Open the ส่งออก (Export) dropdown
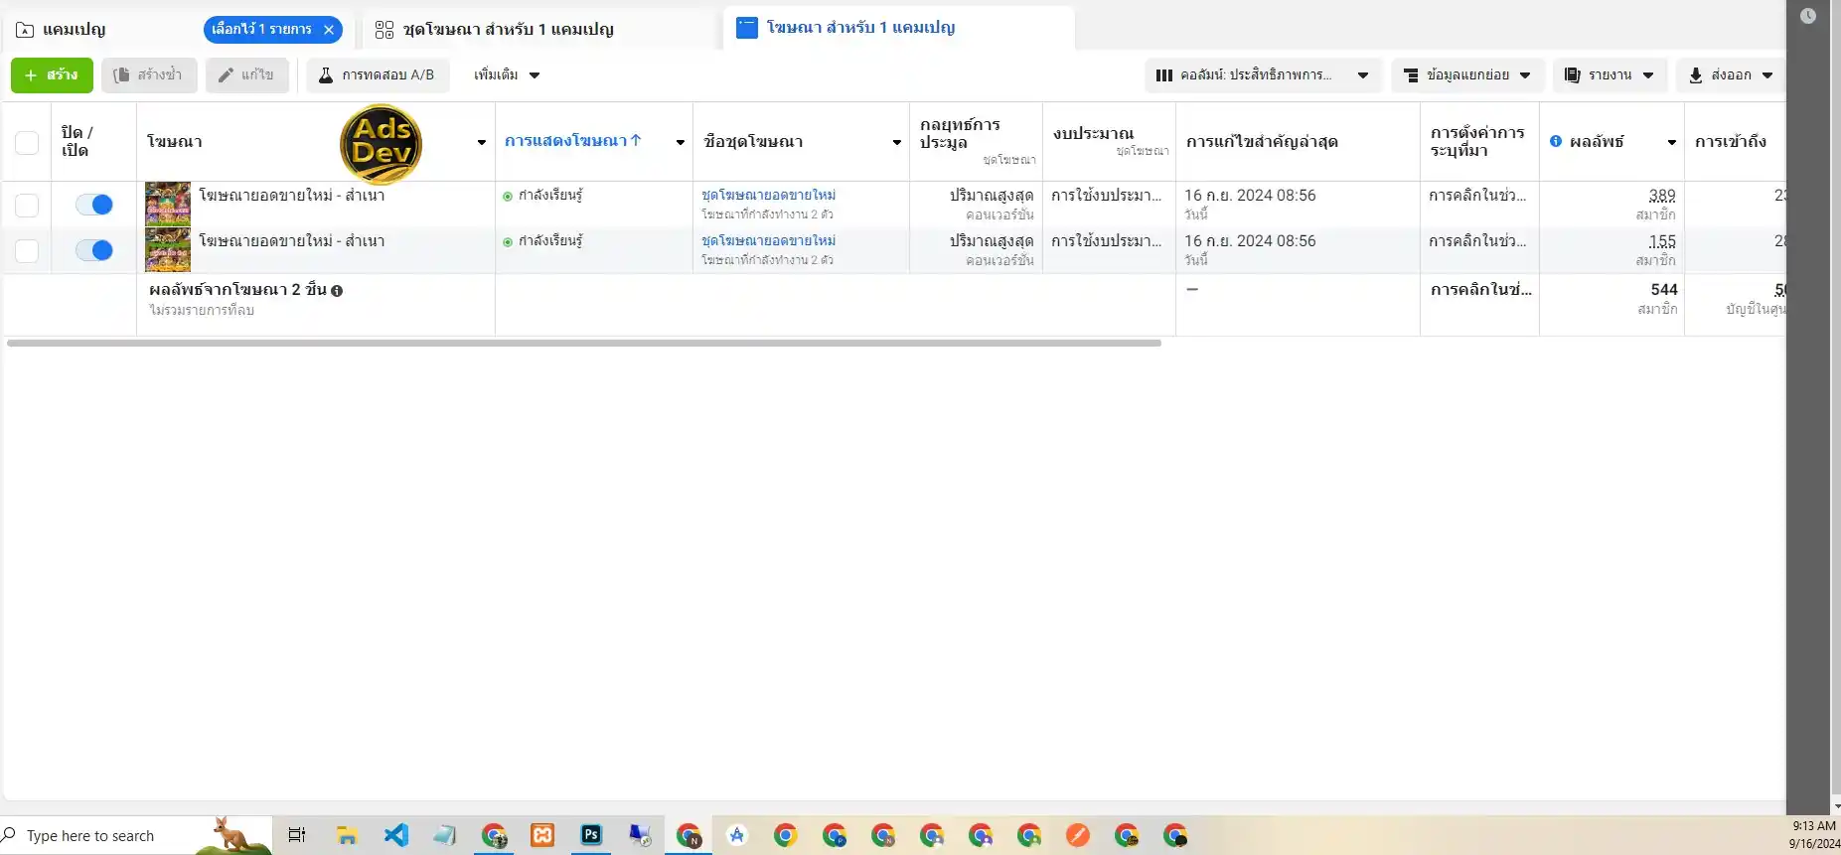 click(1731, 75)
